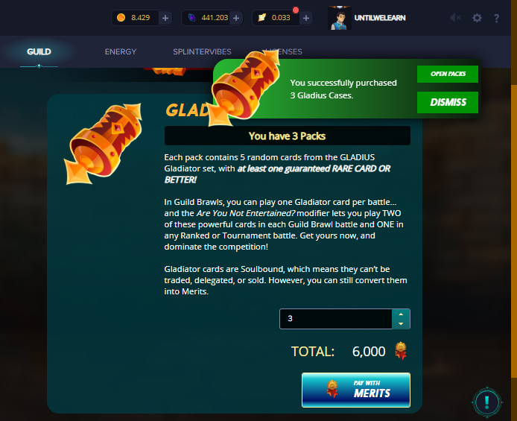Click the orange vertical scrollbar
Image resolution: width=517 pixels, height=421 pixels.
point(514,231)
